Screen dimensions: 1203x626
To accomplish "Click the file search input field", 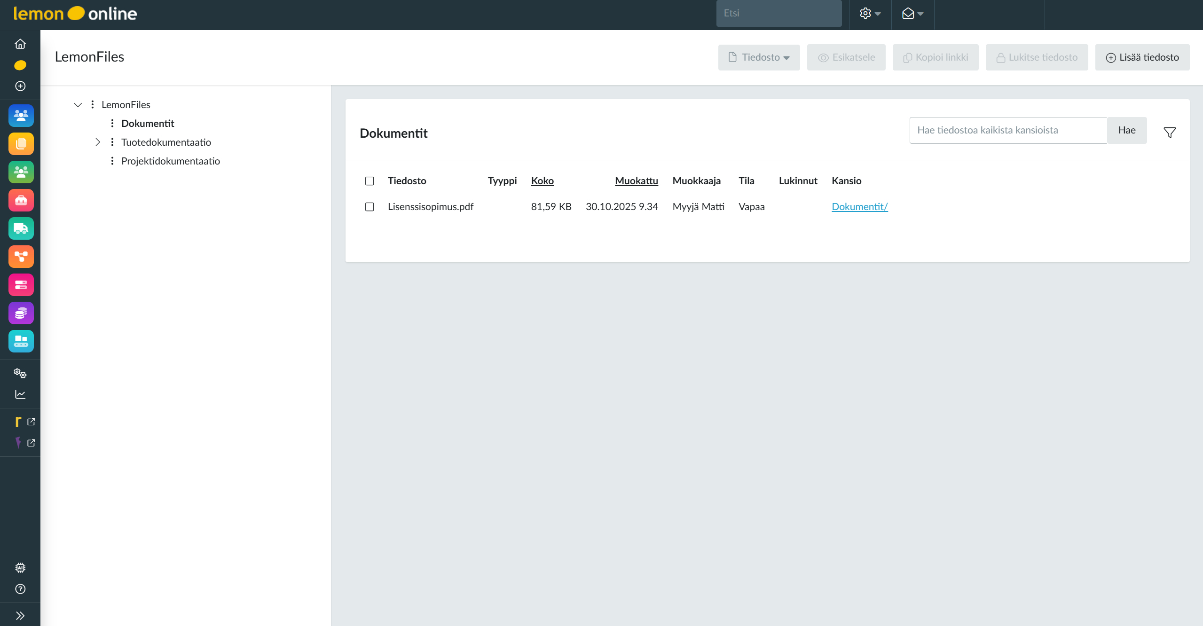I will point(1008,130).
